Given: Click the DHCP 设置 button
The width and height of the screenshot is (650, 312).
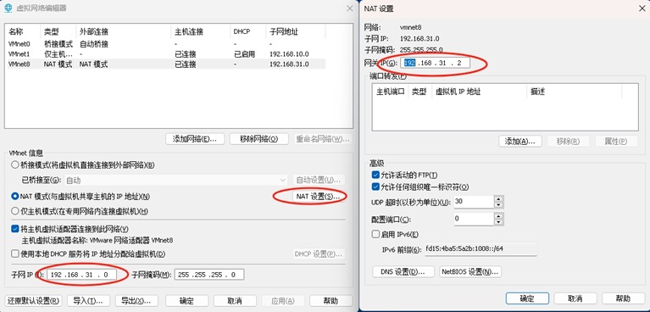Looking at the screenshot, I should tap(319, 253).
